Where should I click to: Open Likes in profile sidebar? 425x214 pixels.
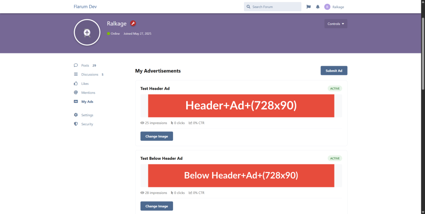(x=85, y=83)
